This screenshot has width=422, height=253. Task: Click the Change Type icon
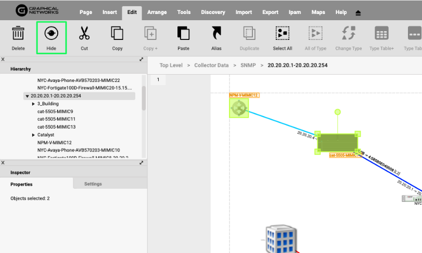click(x=348, y=34)
